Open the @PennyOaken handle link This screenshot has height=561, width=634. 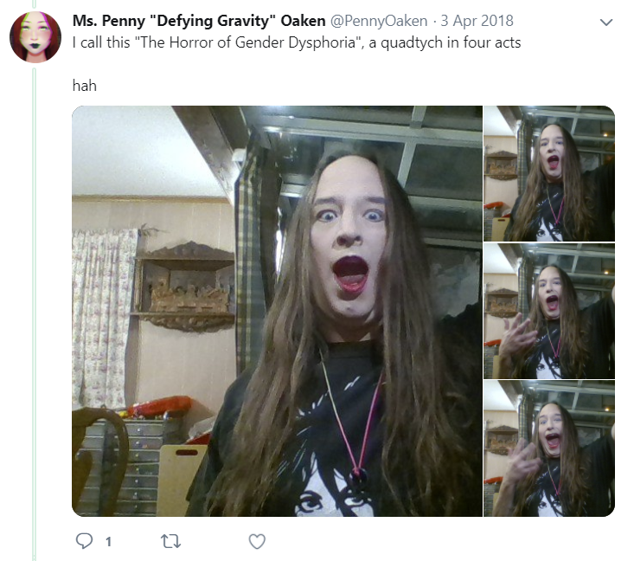[379, 21]
